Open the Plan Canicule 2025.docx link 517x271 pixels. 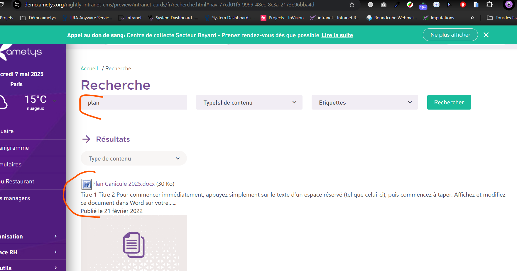[x=124, y=184]
